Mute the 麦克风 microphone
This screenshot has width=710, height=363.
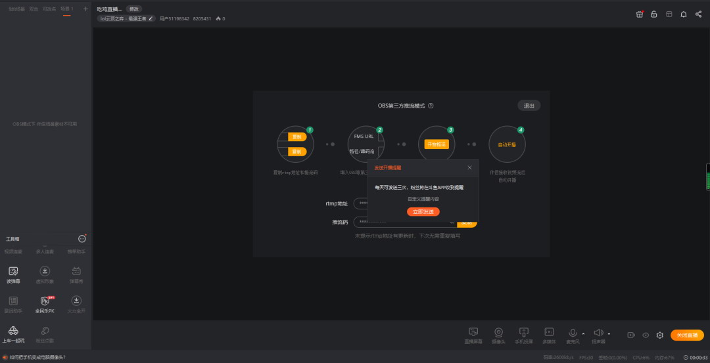coord(573,333)
